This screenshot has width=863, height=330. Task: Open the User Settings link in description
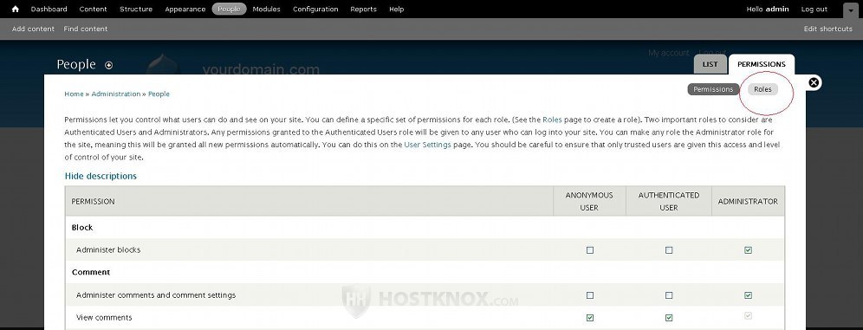click(x=428, y=145)
